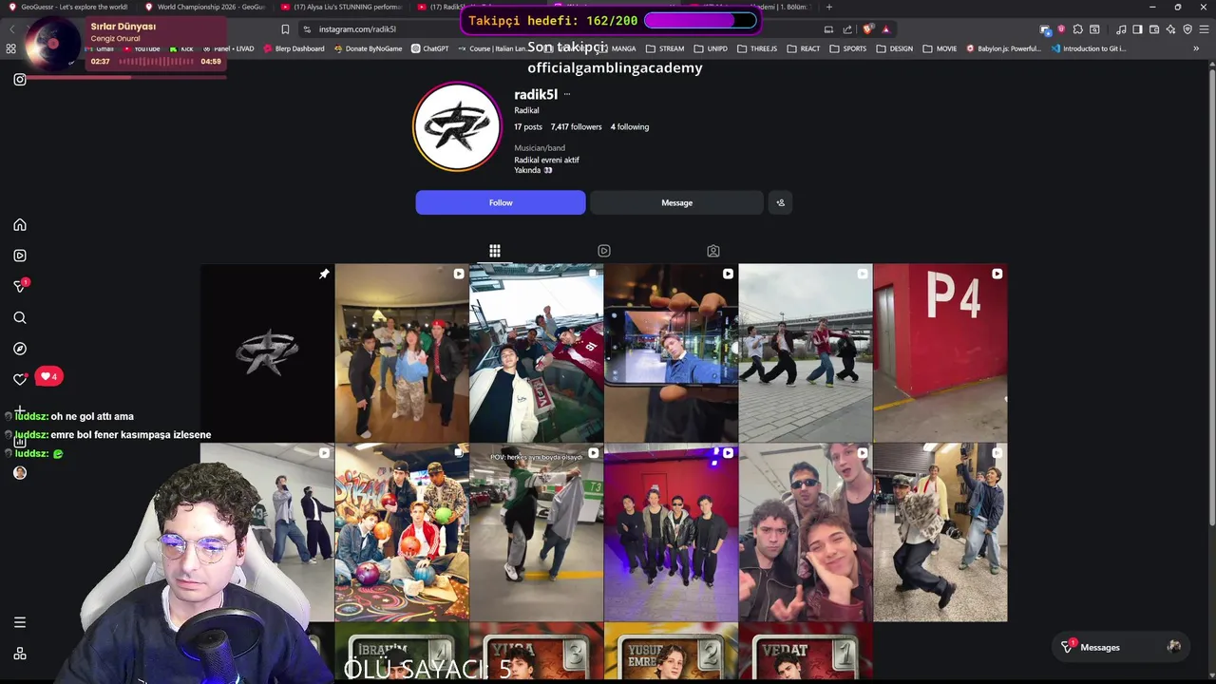
Task: Open Instagram search from sidebar
Action: coord(20,317)
